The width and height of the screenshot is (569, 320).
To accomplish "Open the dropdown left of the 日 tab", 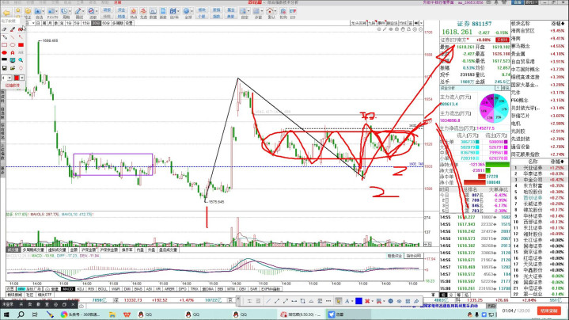I will pos(33,23).
